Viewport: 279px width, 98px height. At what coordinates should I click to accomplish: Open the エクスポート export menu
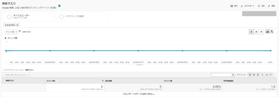[247, 6]
